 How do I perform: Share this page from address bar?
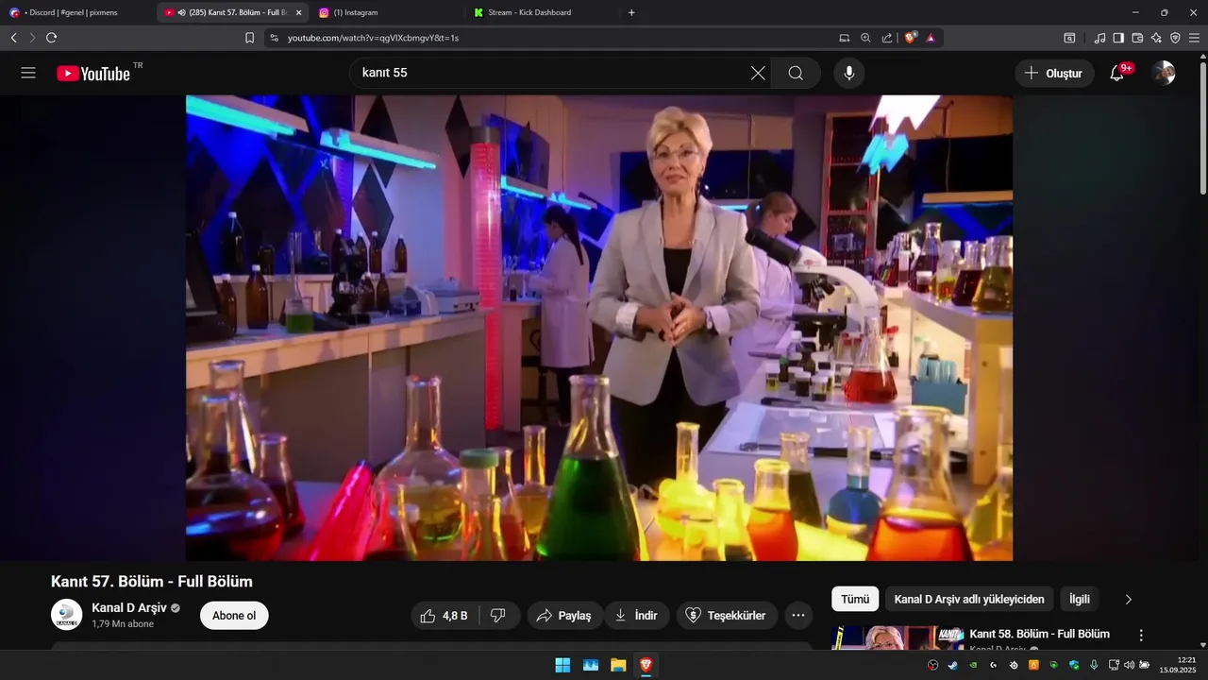click(x=887, y=38)
